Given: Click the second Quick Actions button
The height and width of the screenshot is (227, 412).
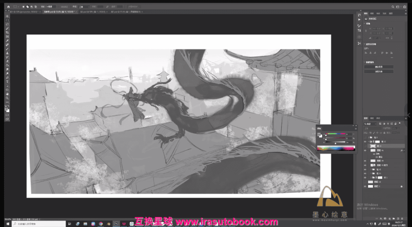Looking at the screenshot, I should click(x=379, y=71).
